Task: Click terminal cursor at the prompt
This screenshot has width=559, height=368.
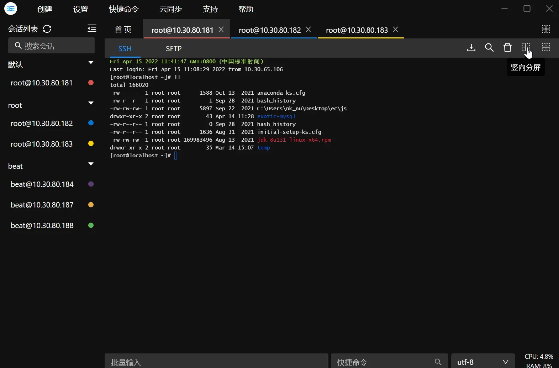Action: [x=175, y=156]
